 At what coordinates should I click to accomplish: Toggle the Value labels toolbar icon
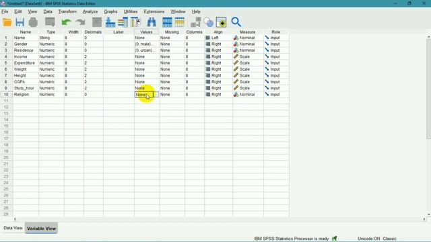[222, 22]
